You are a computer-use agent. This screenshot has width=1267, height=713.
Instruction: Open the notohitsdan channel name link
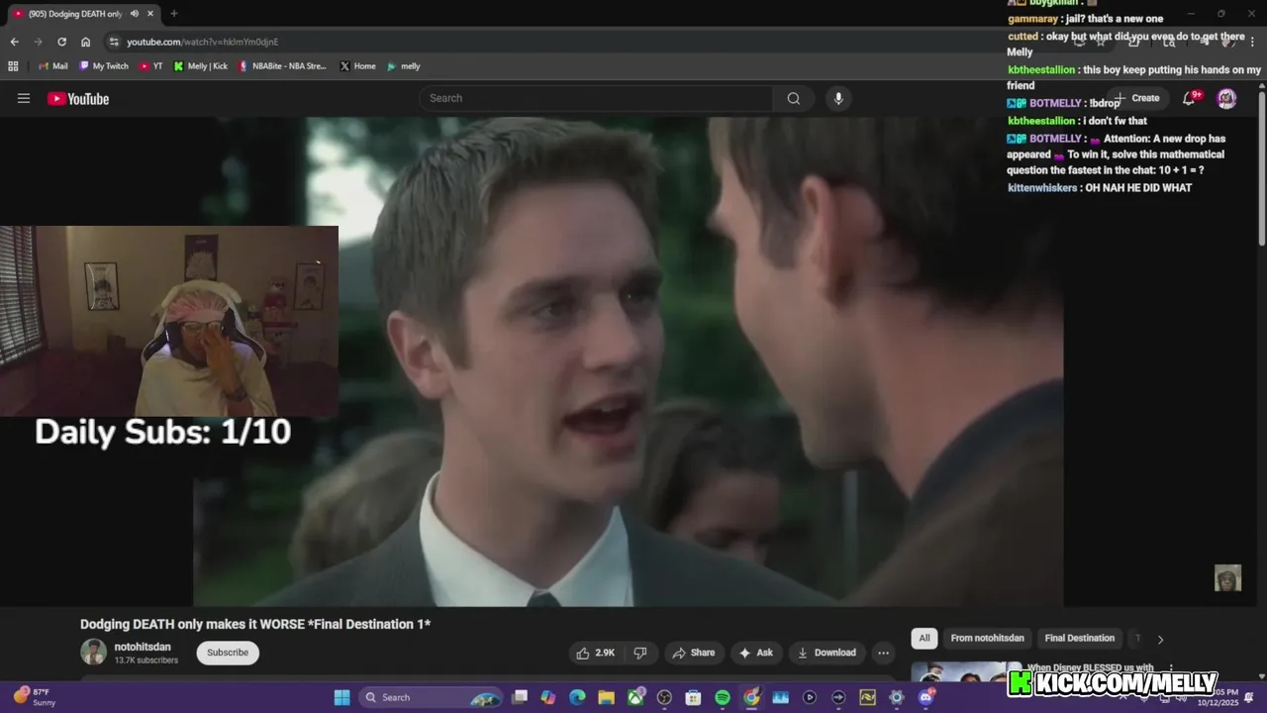143,647
